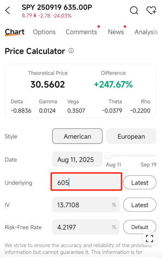Focus the IV percentage input field
Image resolution: width=163 pixels, height=258 pixels.
86,205
